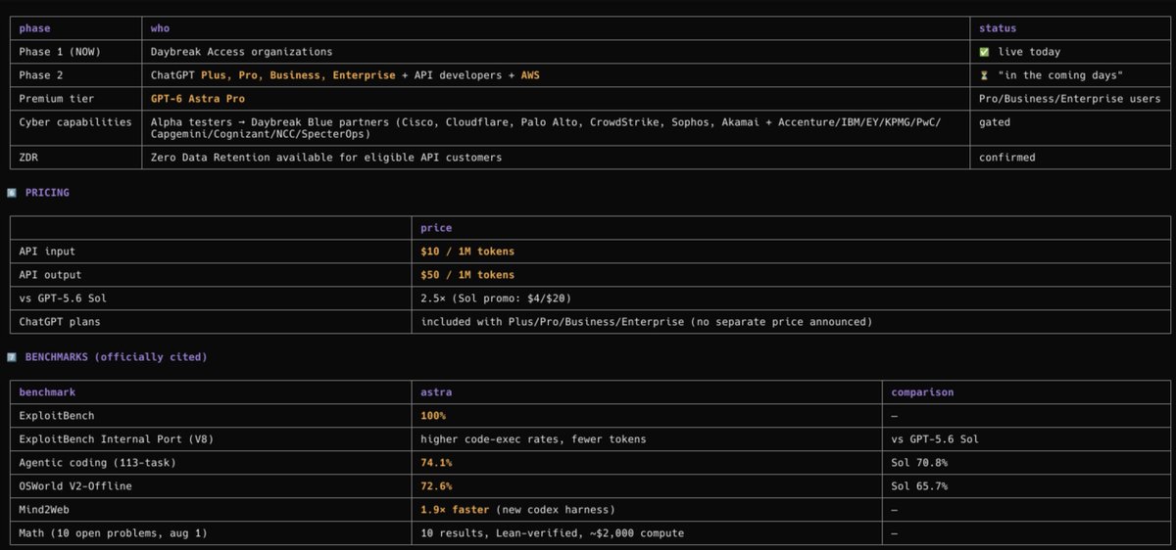Click '1.9× faster (new codex harness)' cell
This screenshot has height=550, width=1176.
(x=517, y=510)
